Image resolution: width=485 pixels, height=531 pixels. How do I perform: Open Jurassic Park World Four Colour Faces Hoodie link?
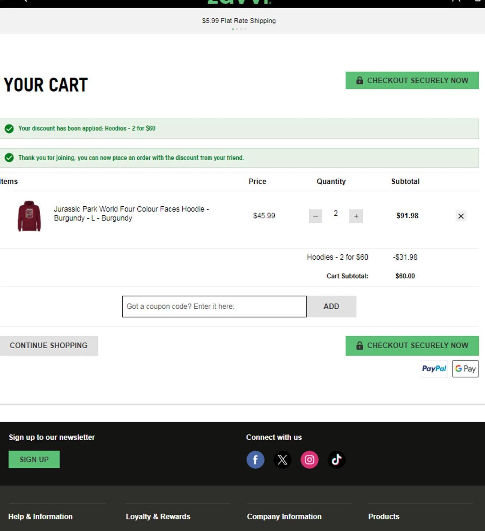pyautogui.click(x=132, y=214)
